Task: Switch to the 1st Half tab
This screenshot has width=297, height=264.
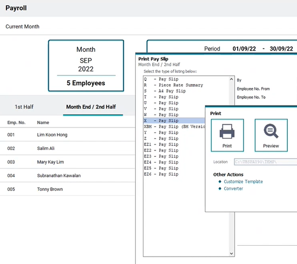Action: point(24,107)
